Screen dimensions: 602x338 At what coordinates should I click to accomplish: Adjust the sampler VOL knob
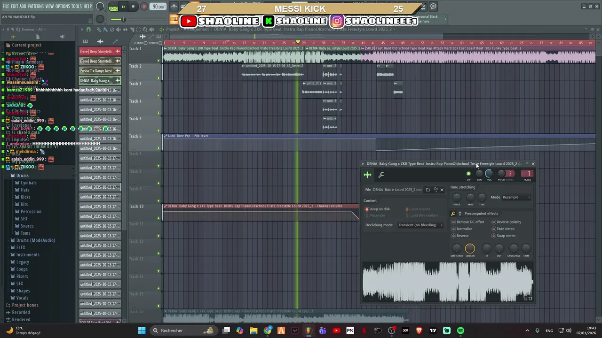489,174
